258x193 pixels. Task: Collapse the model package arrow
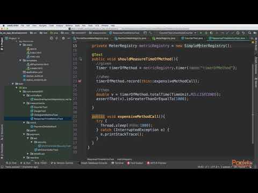(24, 123)
